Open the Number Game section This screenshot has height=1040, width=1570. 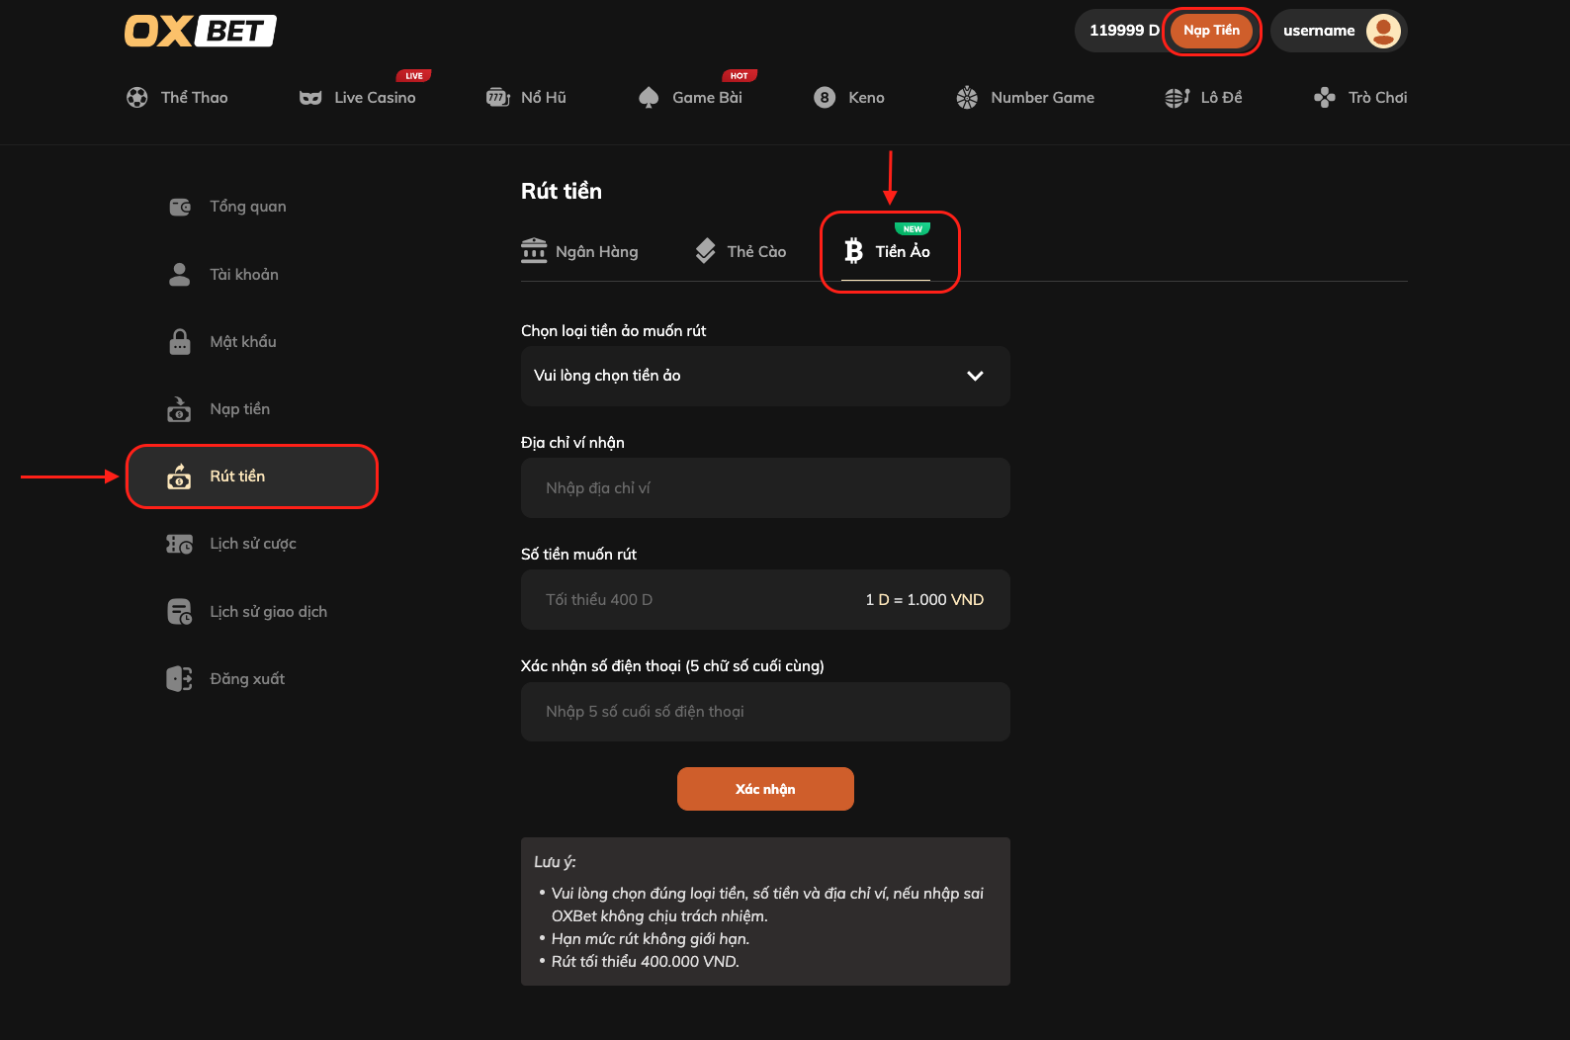[x=1025, y=97]
